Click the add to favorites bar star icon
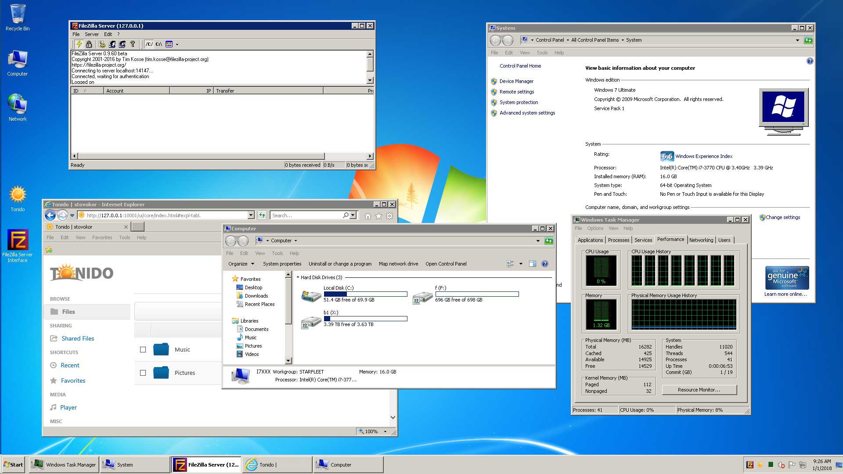 click(49, 250)
